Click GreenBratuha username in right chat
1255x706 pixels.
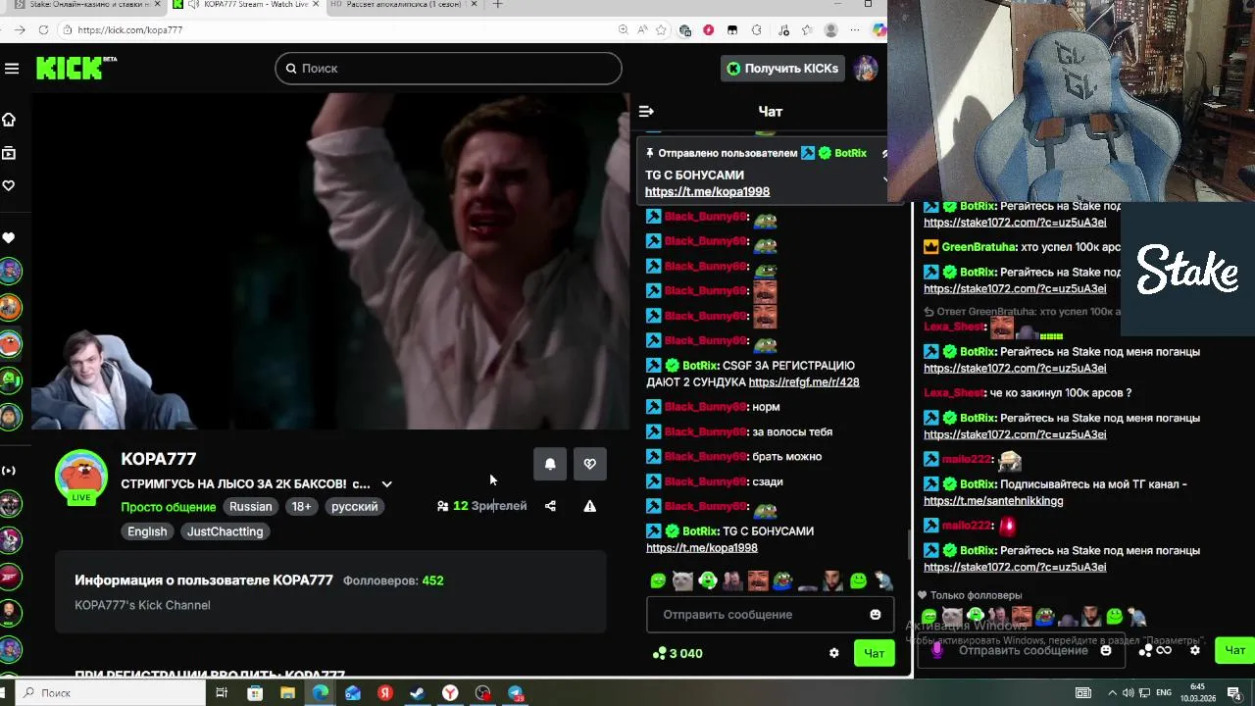979,247
